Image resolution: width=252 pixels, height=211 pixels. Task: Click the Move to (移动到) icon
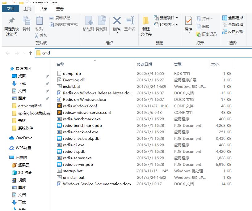(89, 21)
